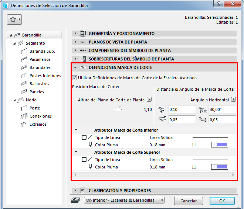Expand Planos de Vista de Planta panel
This screenshot has width=244, height=209.
[x=75, y=42]
